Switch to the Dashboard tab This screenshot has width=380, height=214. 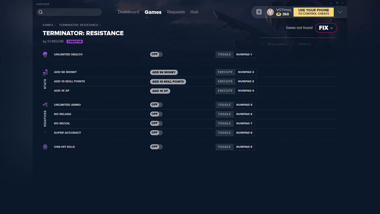(128, 12)
